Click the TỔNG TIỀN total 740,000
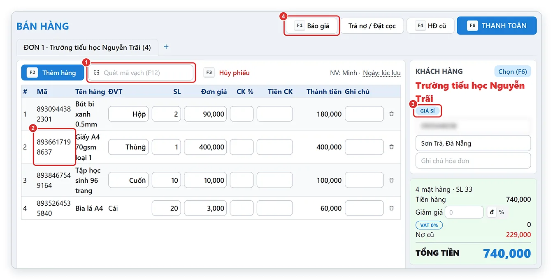This screenshot has width=553, height=280. coord(507,253)
